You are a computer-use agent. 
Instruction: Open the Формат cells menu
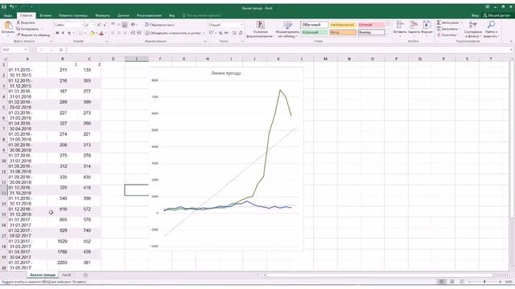[x=426, y=28]
